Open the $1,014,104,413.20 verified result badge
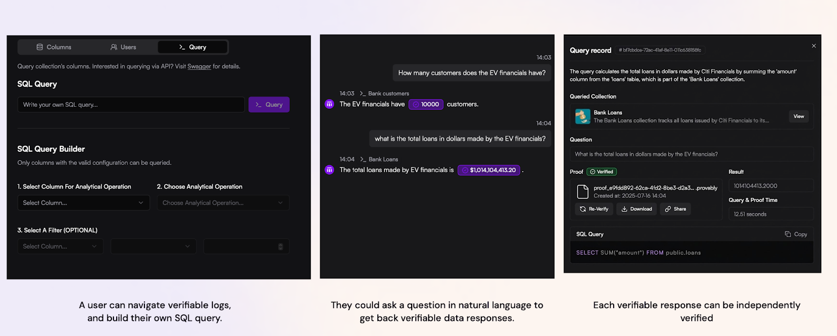 click(489, 170)
